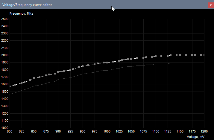Pick the lone point between 1150 and 1175 mV

(186, 55)
